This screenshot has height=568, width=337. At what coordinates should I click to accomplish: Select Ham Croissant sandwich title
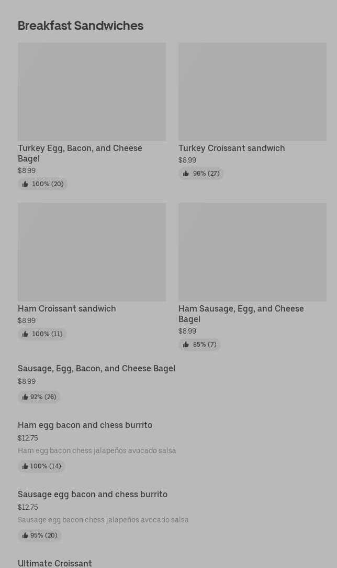[67, 309]
